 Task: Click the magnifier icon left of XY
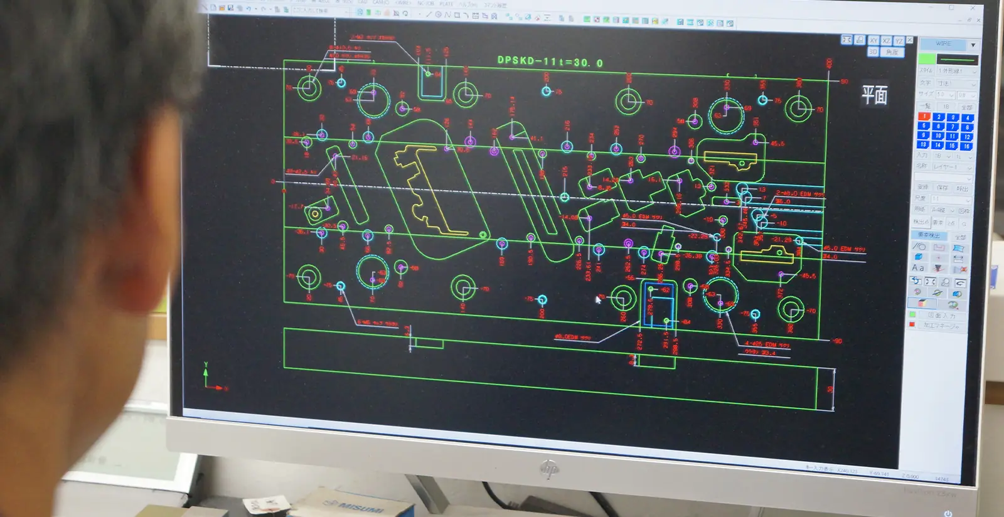[x=860, y=40]
